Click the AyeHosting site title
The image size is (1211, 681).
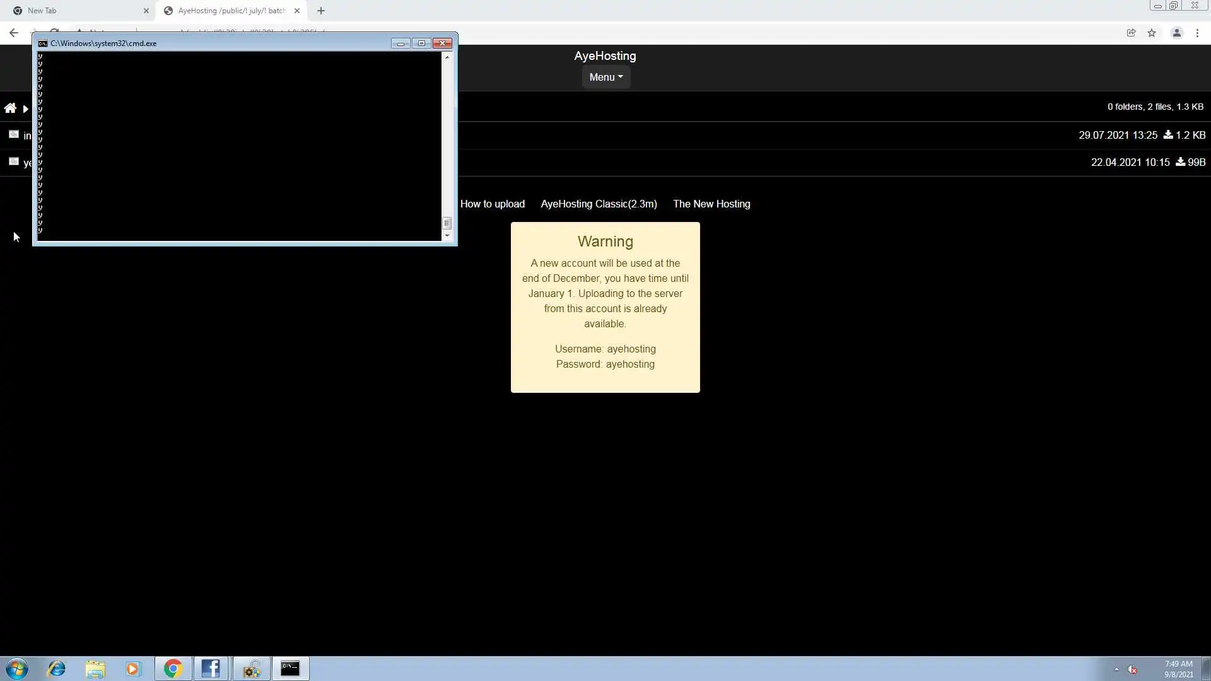605,55
